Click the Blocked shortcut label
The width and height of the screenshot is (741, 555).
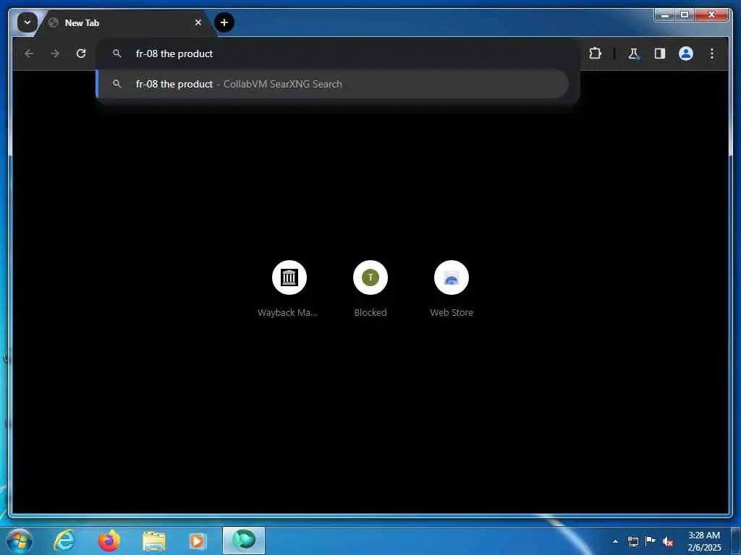(370, 312)
